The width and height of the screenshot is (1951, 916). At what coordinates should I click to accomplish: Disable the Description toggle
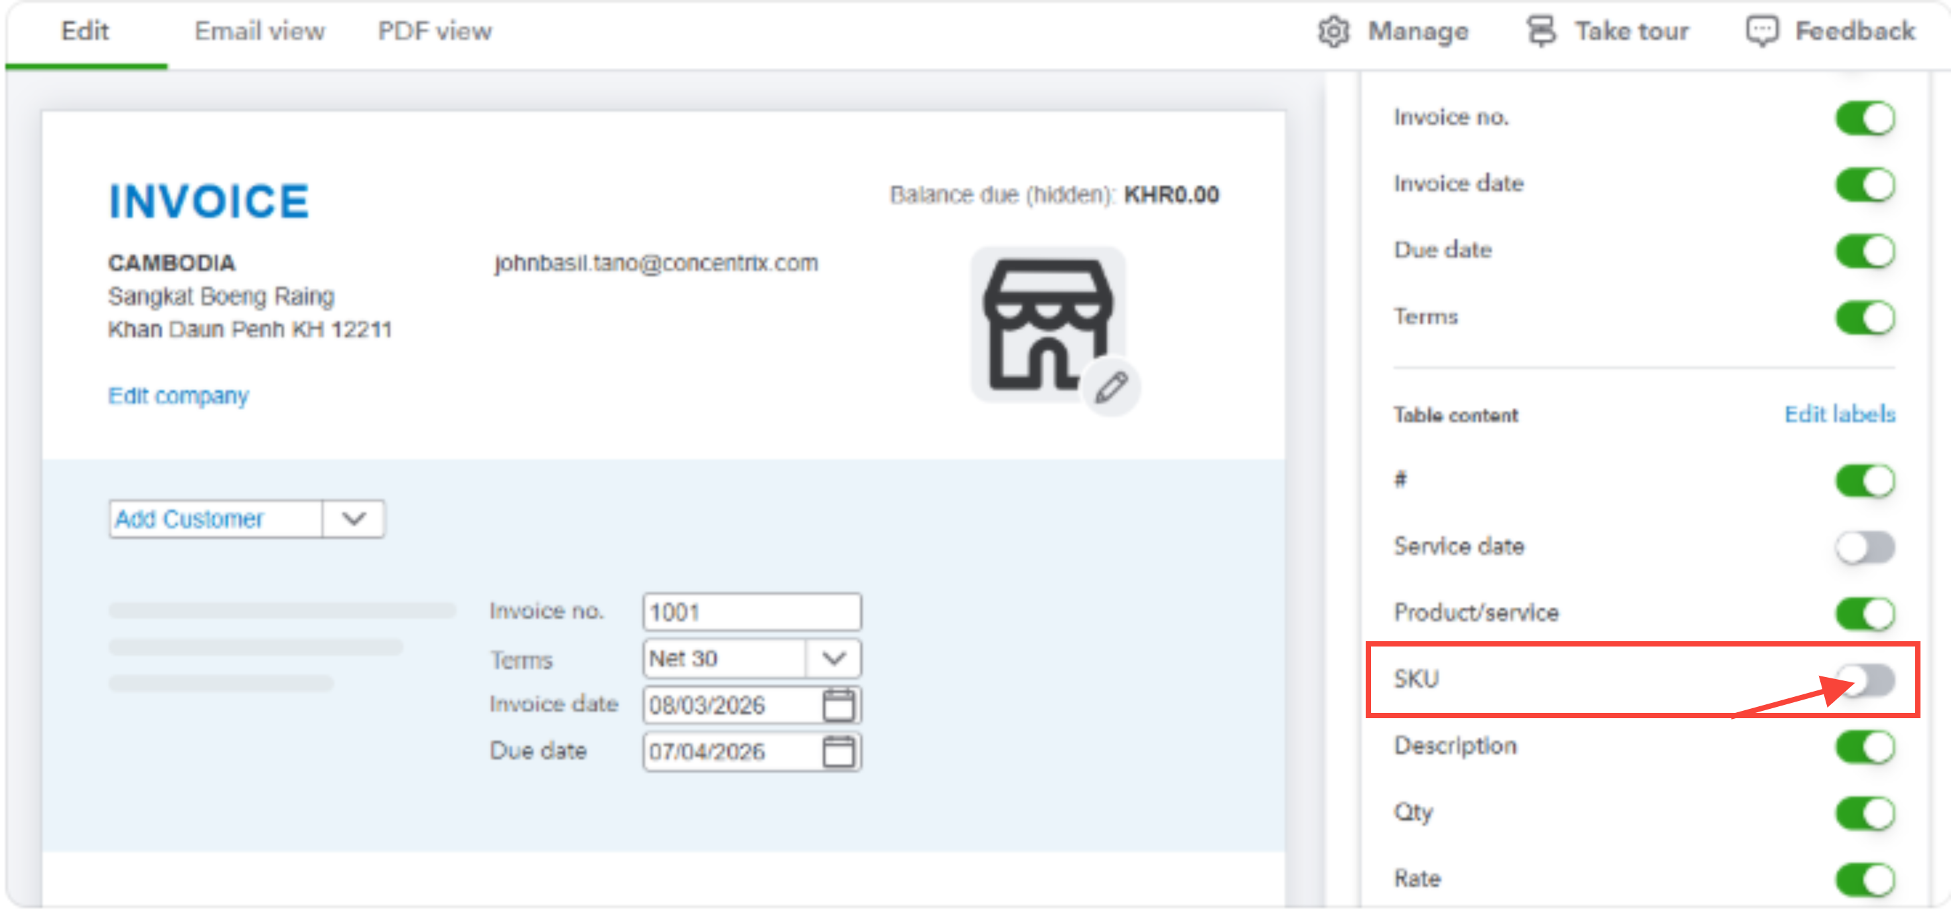[1865, 745]
